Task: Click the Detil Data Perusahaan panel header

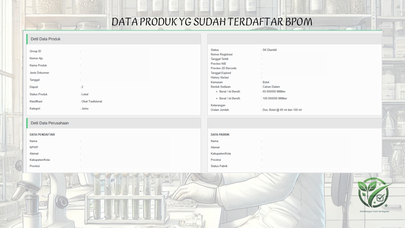Action: tap(50, 123)
